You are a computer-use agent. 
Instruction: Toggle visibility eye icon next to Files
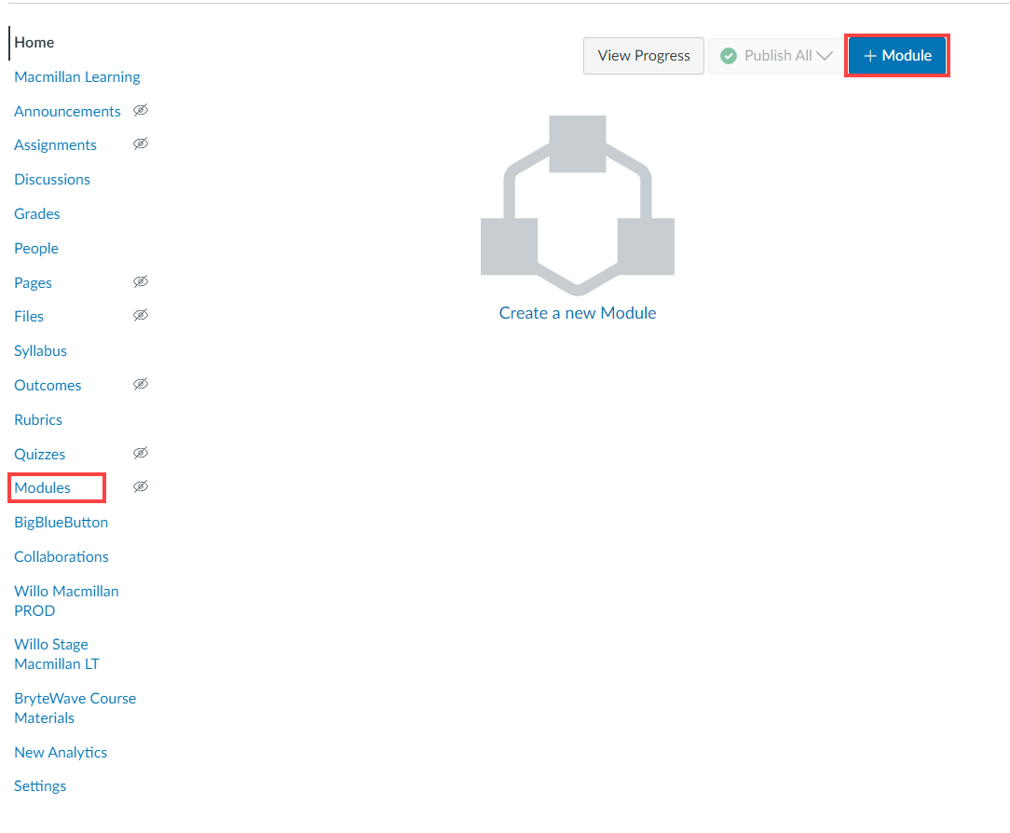(x=141, y=316)
